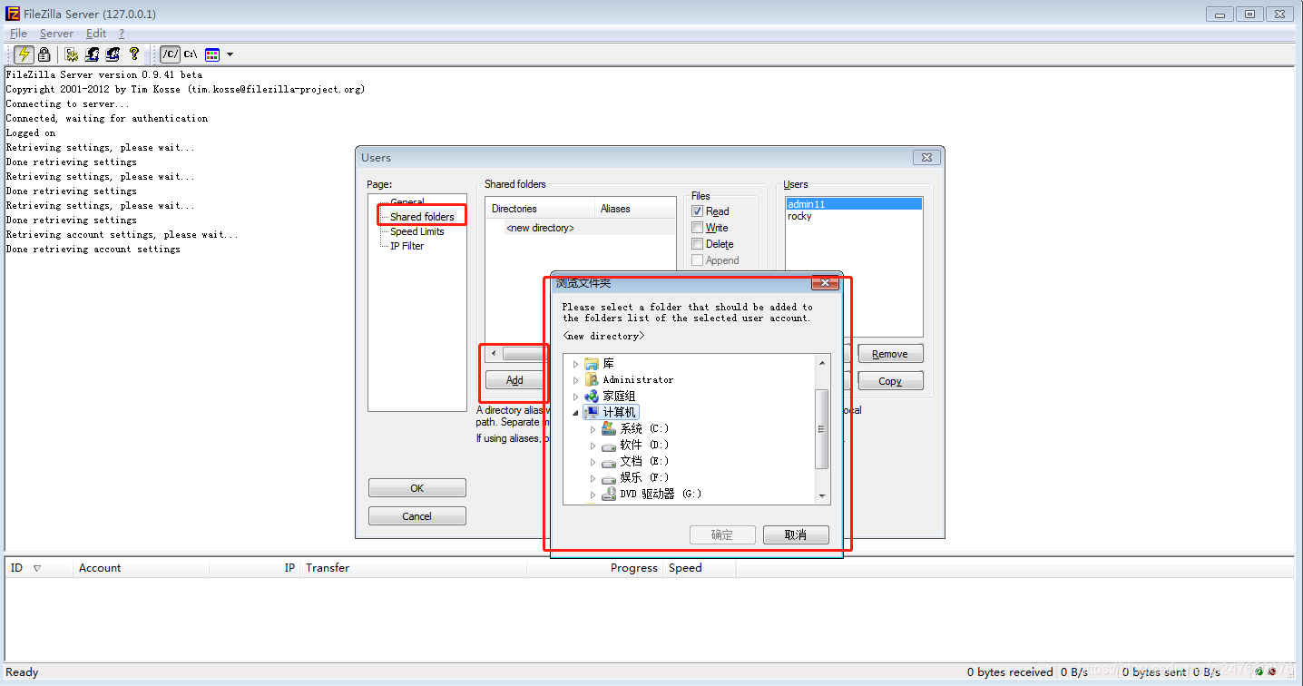
Task: Select the 库 folder
Action: [x=600, y=363]
